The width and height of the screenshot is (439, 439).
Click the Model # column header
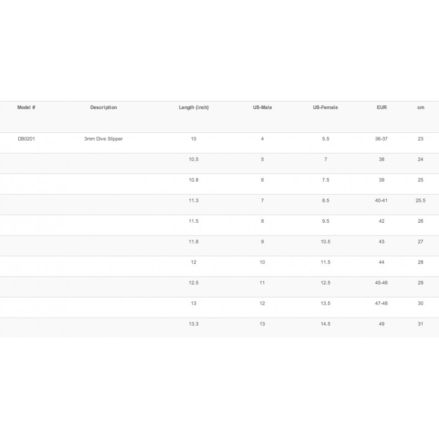pos(26,108)
